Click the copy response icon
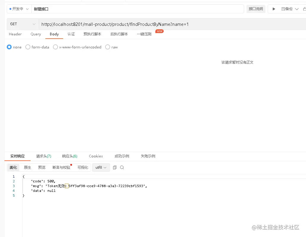 click(115, 167)
